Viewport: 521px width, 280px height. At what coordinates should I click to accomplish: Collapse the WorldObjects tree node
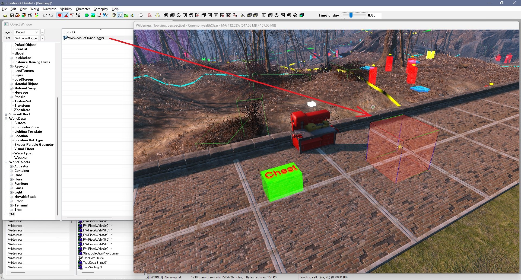click(6, 162)
